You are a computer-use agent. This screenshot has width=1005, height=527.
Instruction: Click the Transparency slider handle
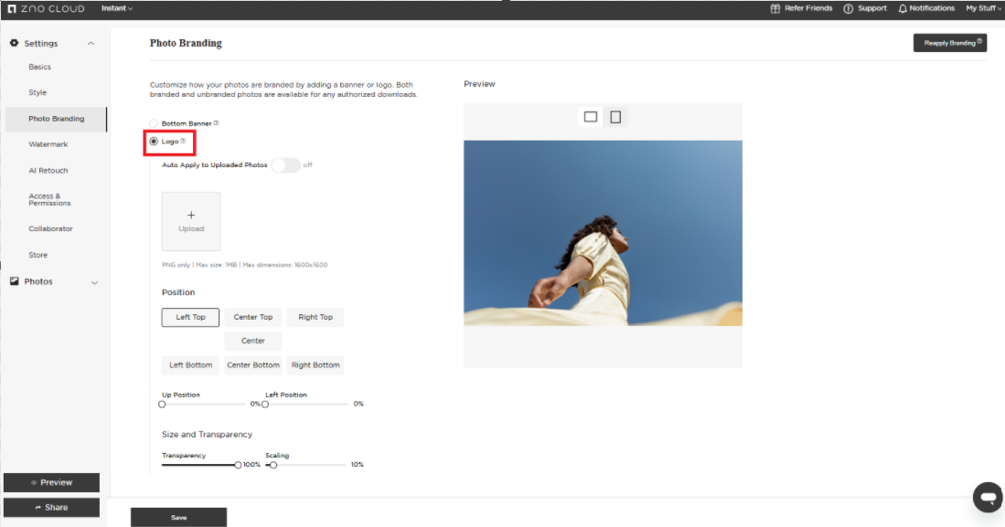pos(238,465)
